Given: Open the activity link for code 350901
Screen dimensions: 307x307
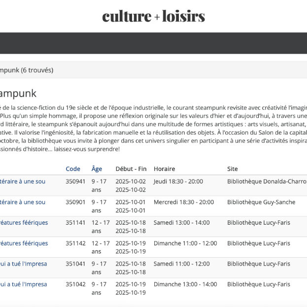Looking at the screenshot, I should pyautogui.click(x=23, y=202).
